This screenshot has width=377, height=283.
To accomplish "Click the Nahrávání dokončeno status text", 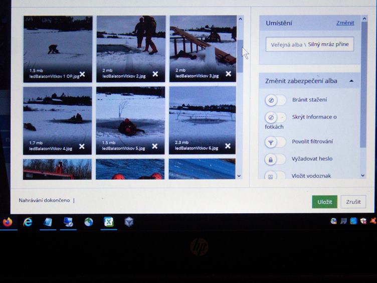I will pos(44,200).
